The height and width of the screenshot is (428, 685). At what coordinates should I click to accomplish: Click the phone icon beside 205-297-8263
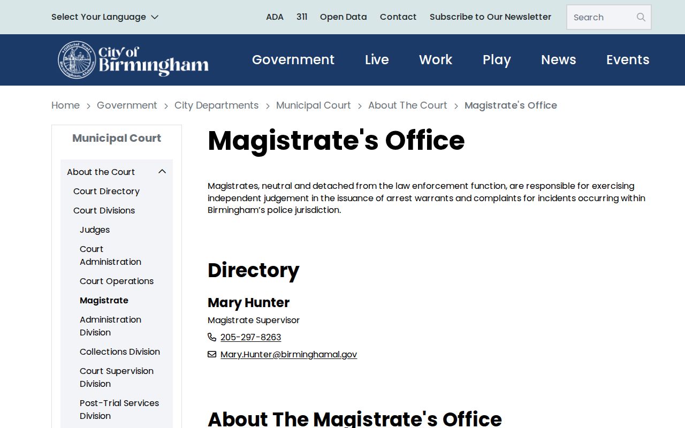[212, 337]
